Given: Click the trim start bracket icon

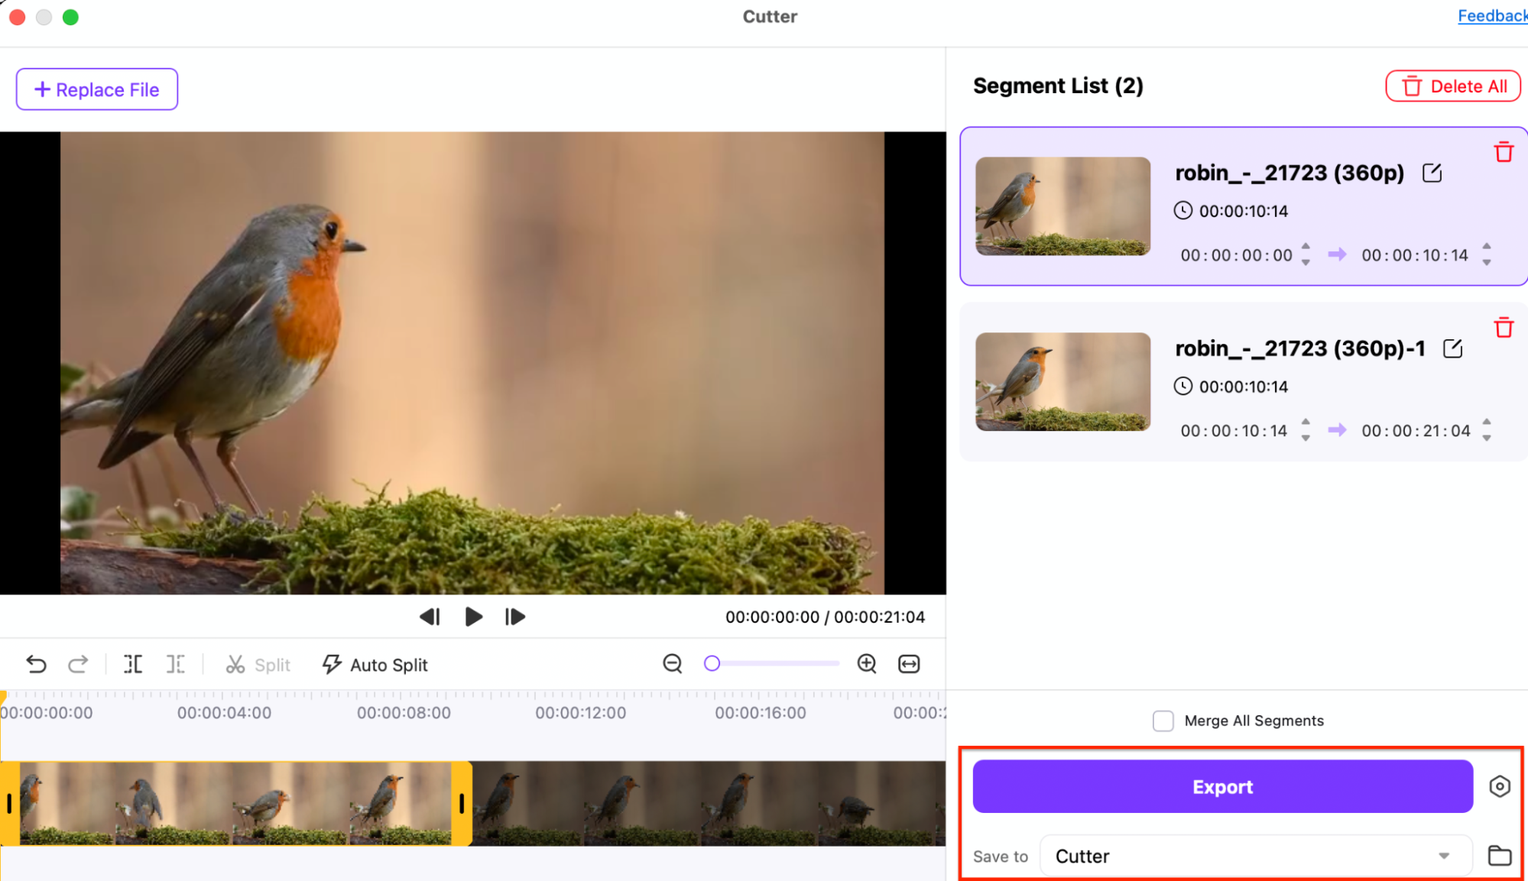Looking at the screenshot, I should (133, 664).
